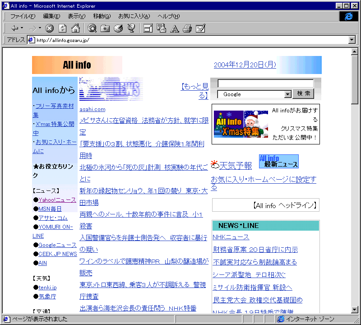Image resolution: width=361 pixels, height=325 pixels.
Task: Open the Yahoo!ニュース link
Action: pyautogui.click(x=57, y=200)
